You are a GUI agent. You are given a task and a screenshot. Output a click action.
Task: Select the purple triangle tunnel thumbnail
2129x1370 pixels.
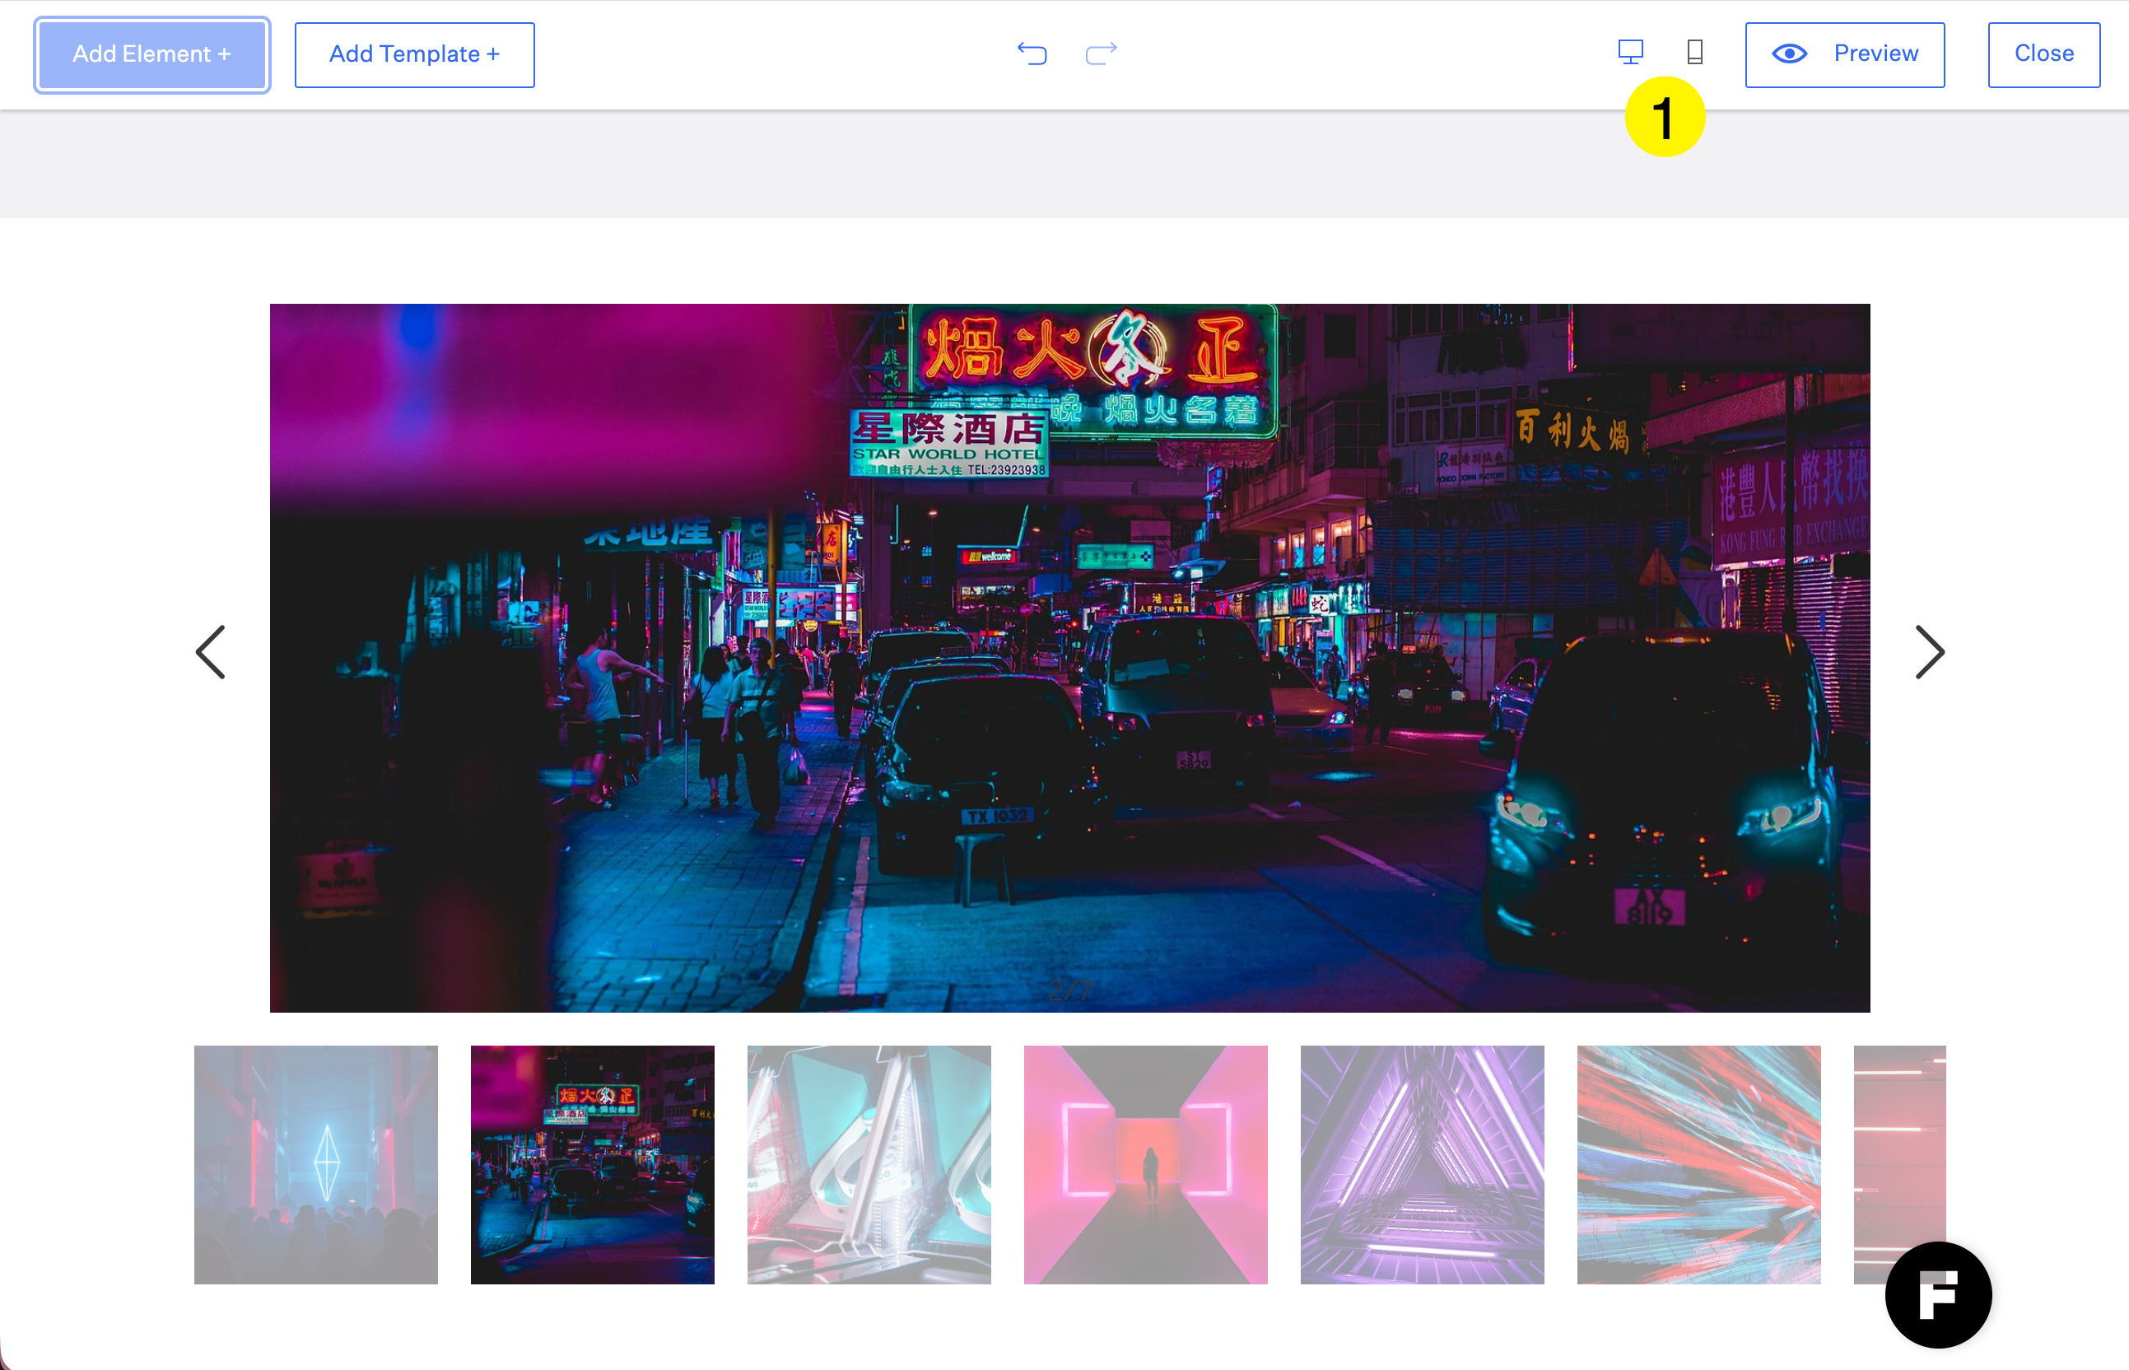coord(1422,1163)
